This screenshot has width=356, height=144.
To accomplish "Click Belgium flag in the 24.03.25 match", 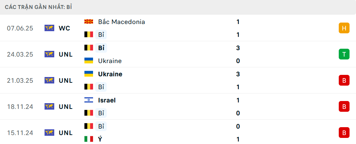I will tap(88, 48).
